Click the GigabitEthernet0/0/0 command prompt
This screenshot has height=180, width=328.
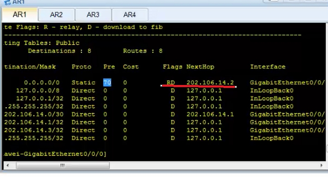click(55, 154)
